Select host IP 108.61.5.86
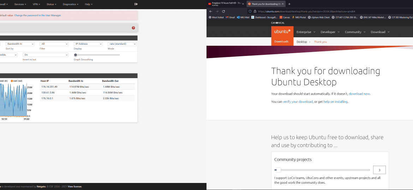 [48, 93]
